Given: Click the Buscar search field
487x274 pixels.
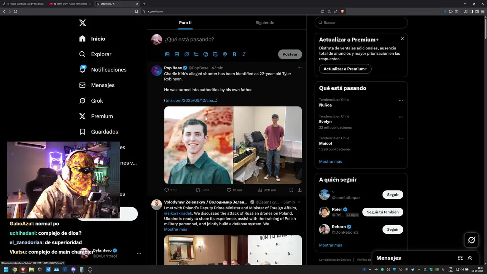Looking at the screenshot, I should click(x=361, y=22).
